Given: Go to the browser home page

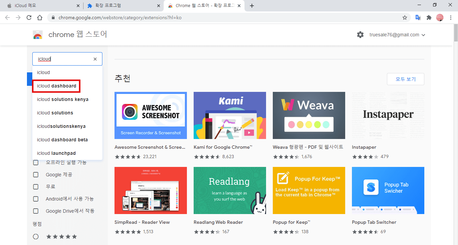Looking at the screenshot, I should (40, 17).
